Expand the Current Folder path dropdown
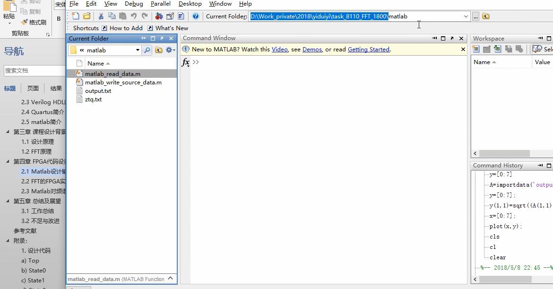553x289 pixels. [466, 17]
